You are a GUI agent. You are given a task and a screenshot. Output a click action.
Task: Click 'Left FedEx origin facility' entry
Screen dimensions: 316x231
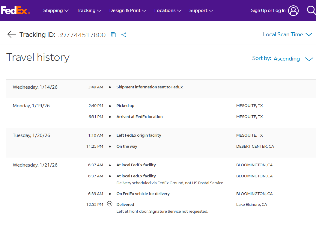[139, 135]
